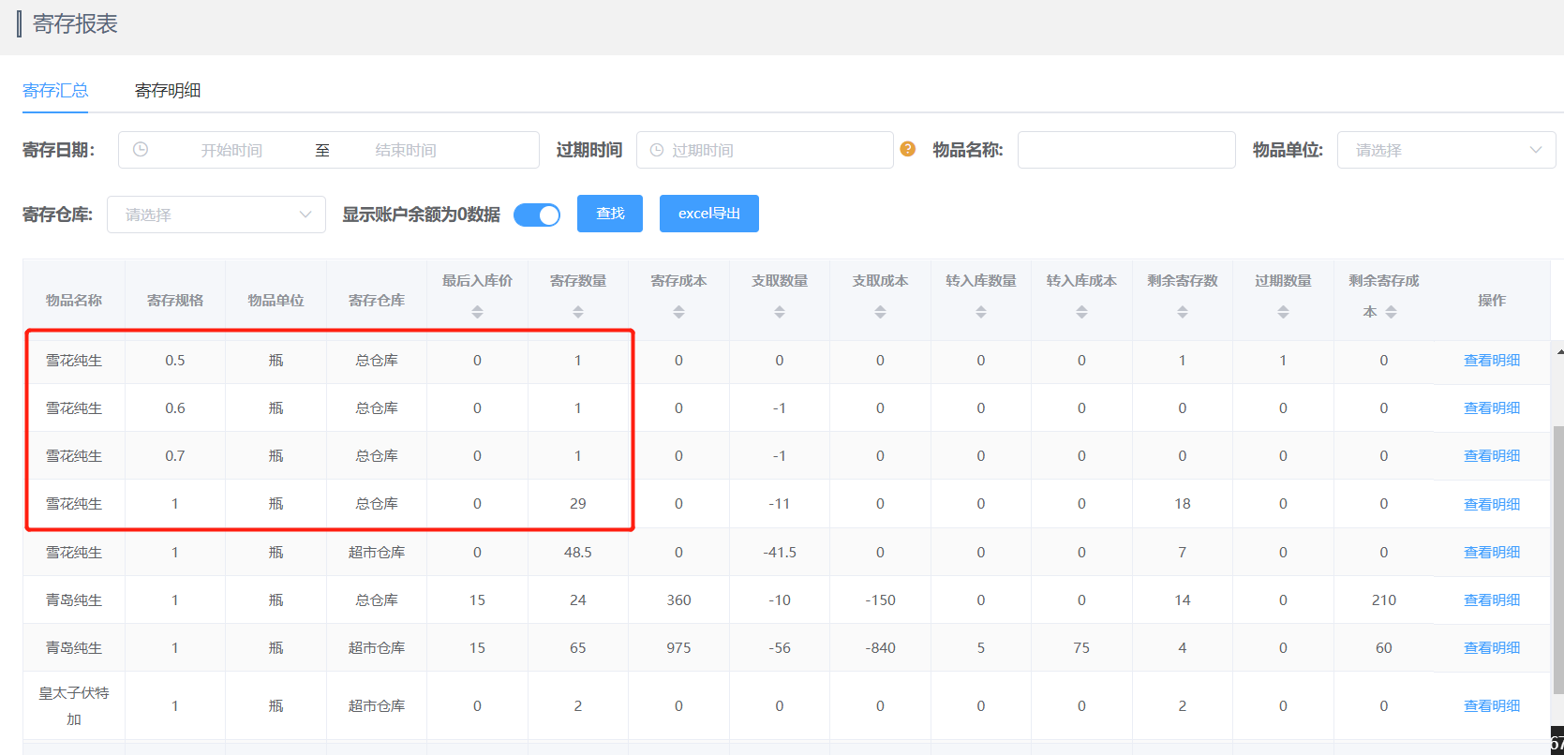Click the 物品名称 column header
This screenshot has height=755, width=1564.
click(x=74, y=301)
